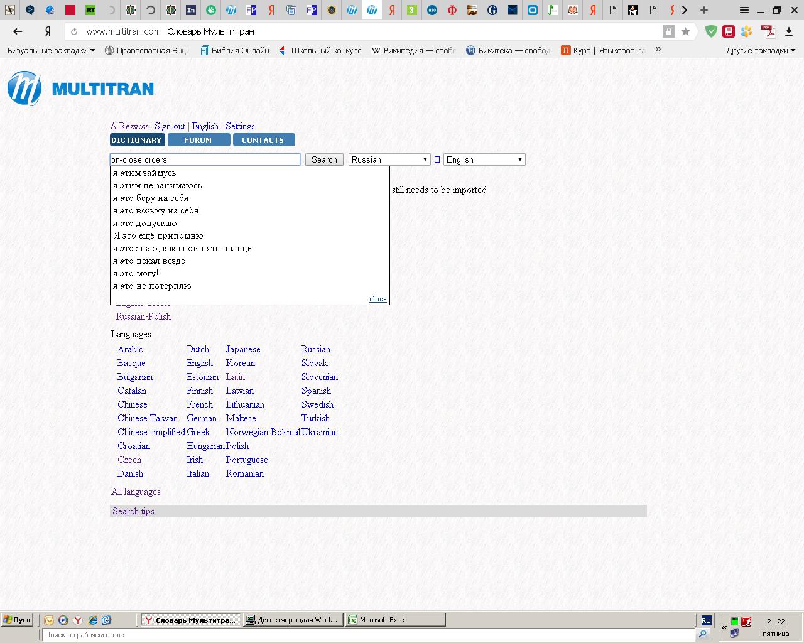Click the English interface language link

coord(205,126)
